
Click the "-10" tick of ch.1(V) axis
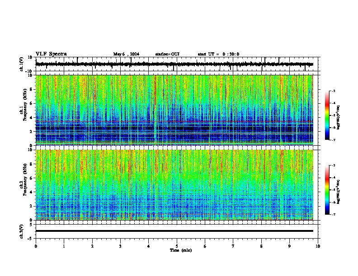pyautogui.click(x=29, y=71)
